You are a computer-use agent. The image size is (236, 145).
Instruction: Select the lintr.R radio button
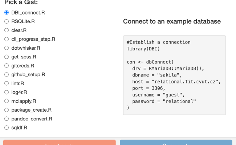pos(7,83)
